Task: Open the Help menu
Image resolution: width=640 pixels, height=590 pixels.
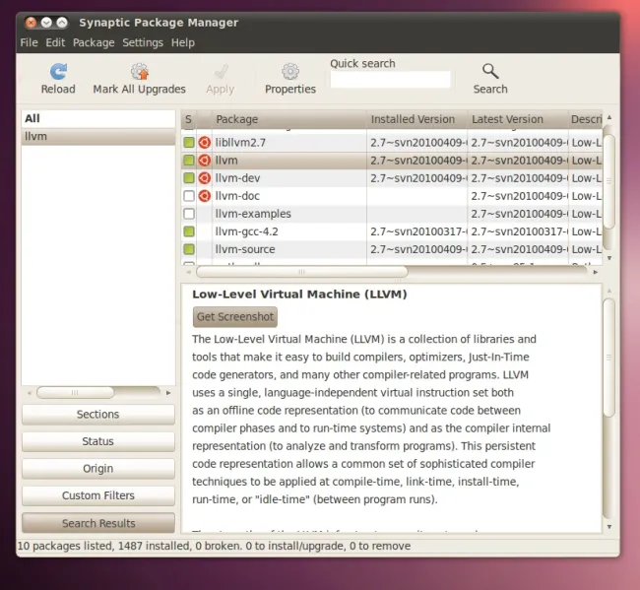Action: pyautogui.click(x=183, y=42)
